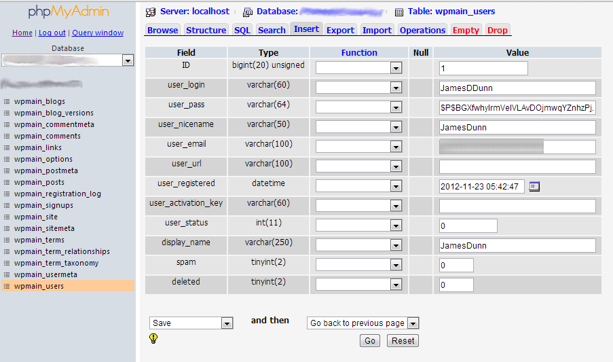Select the Export tab
The width and height of the screenshot is (613, 362).
click(x=341, y=30)
